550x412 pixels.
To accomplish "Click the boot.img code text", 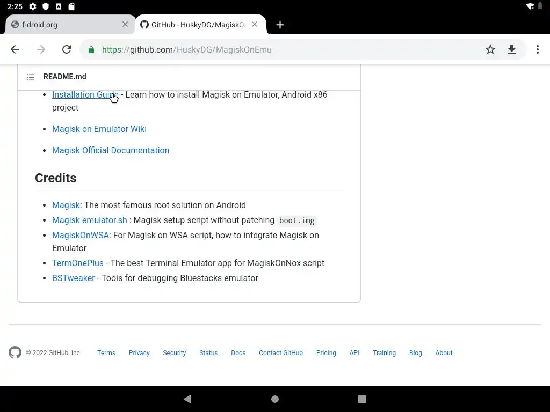I will [x=296, y=220].
